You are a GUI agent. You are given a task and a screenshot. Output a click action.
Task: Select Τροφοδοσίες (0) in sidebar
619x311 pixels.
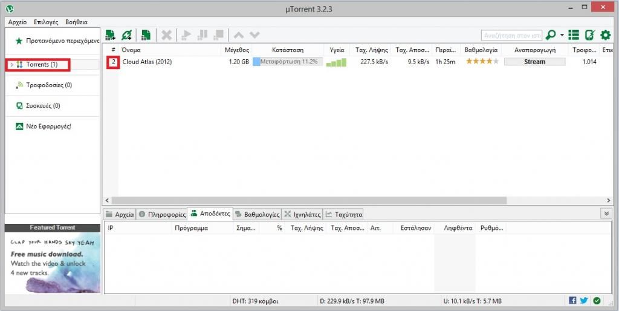(49, 85)
